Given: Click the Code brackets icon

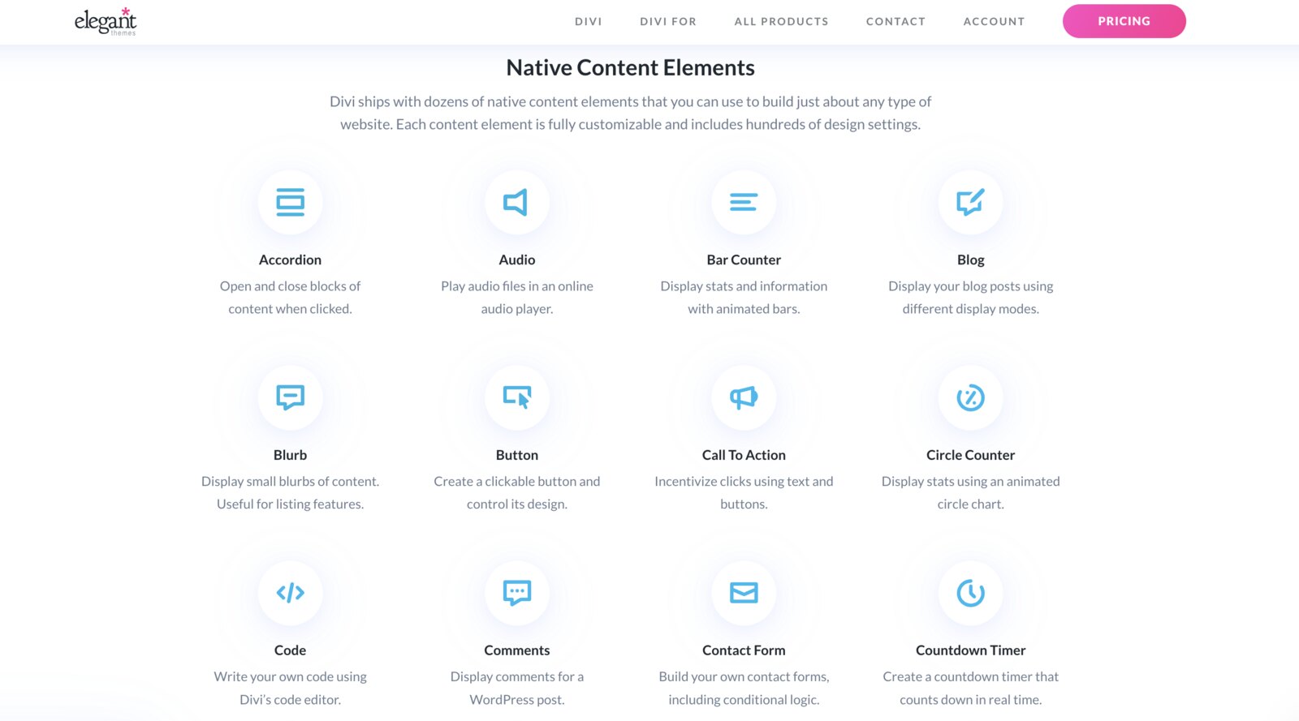Looking at the screenshot, I should [x=290, y=593].
